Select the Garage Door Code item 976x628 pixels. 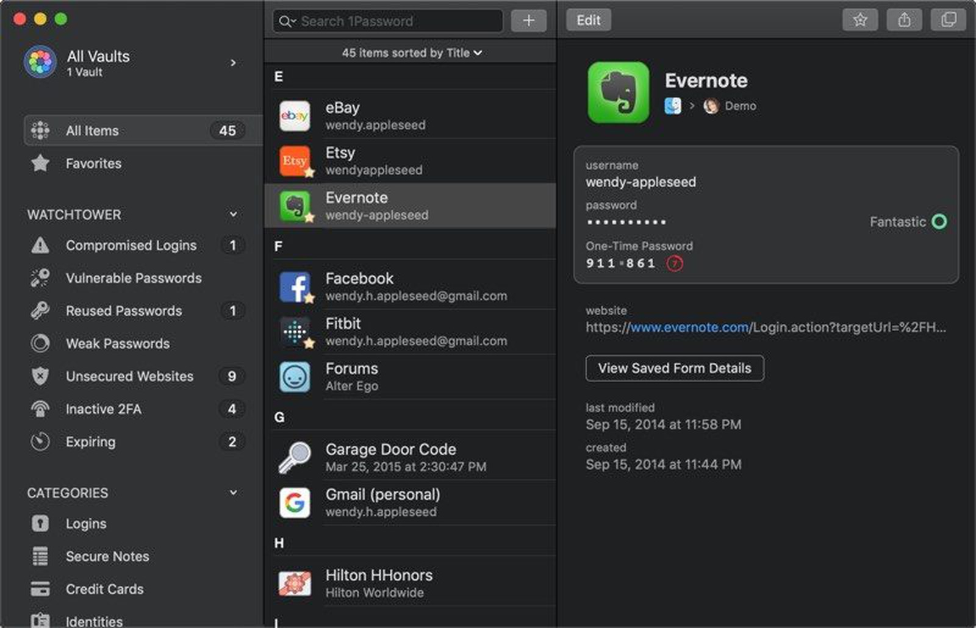click(x=411, y=457)
